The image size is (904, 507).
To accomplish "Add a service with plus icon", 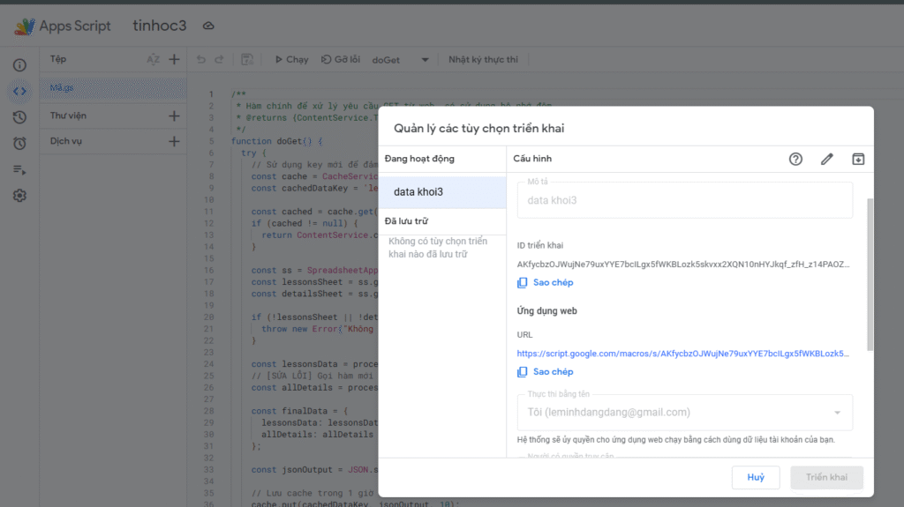I will point(174,141).
